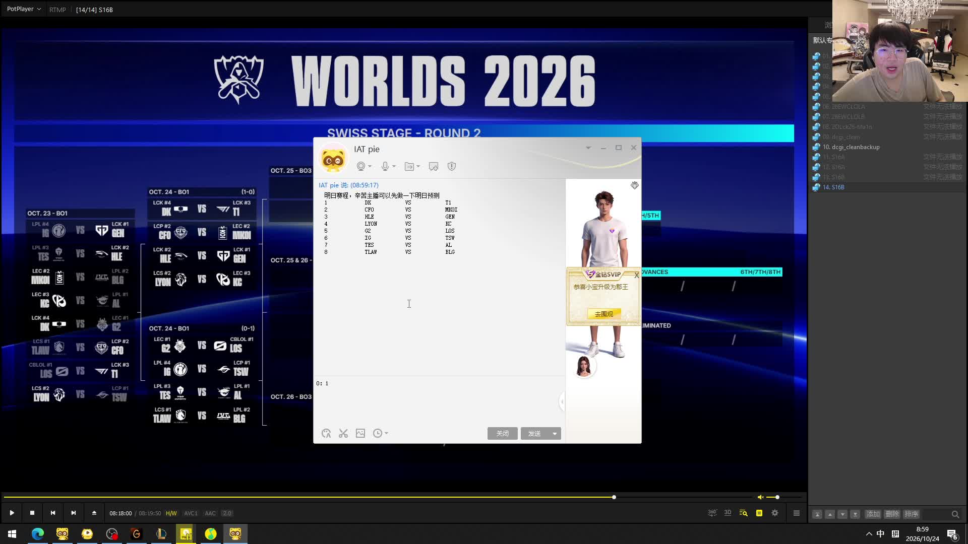Toggle 3D video mode in PotPlayer
The height and width of the screenshot is (544, 968).
(728, 513)
